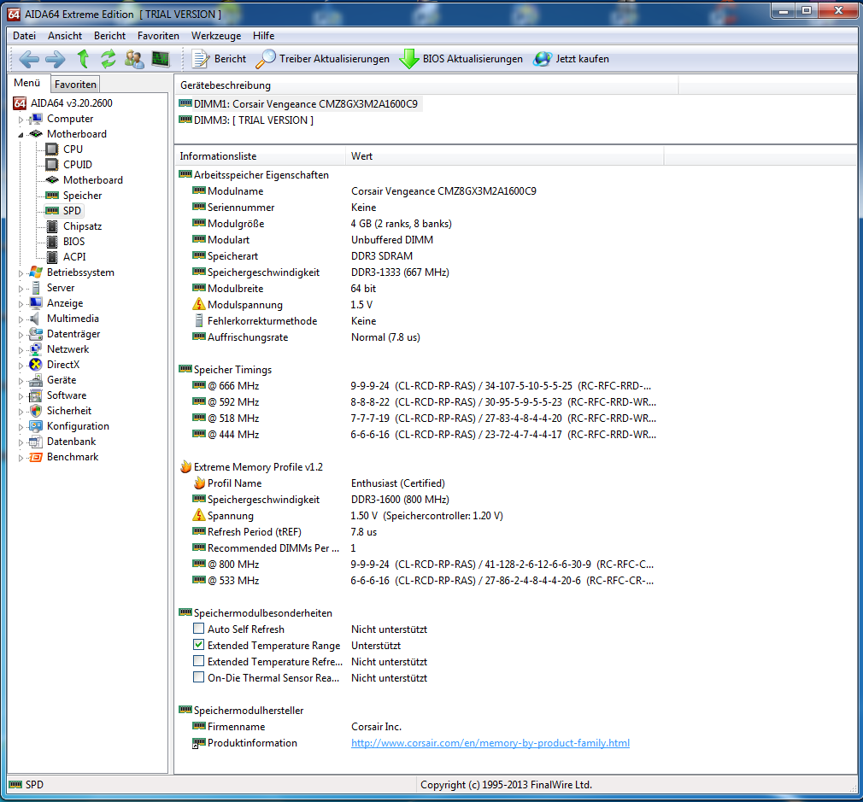
Task: Select the Chipsatz tree item
Action: (x=82, y=226)
